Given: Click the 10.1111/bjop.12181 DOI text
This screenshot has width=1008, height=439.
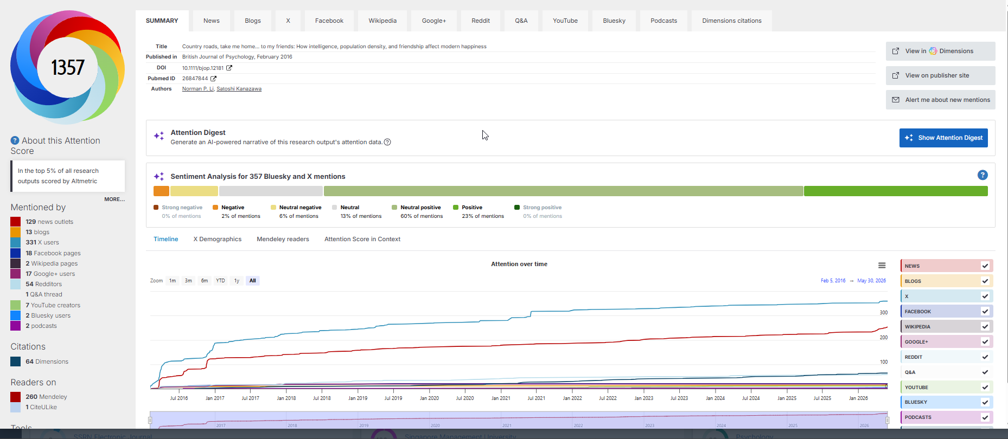Looking at the screenshot, I should (x=203, y=68).
